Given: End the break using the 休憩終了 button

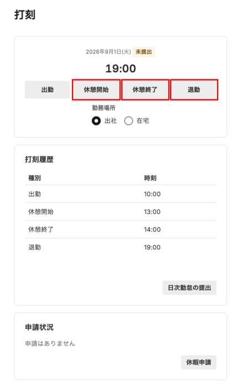Looking at the screenshot, I should pos(145,89).
